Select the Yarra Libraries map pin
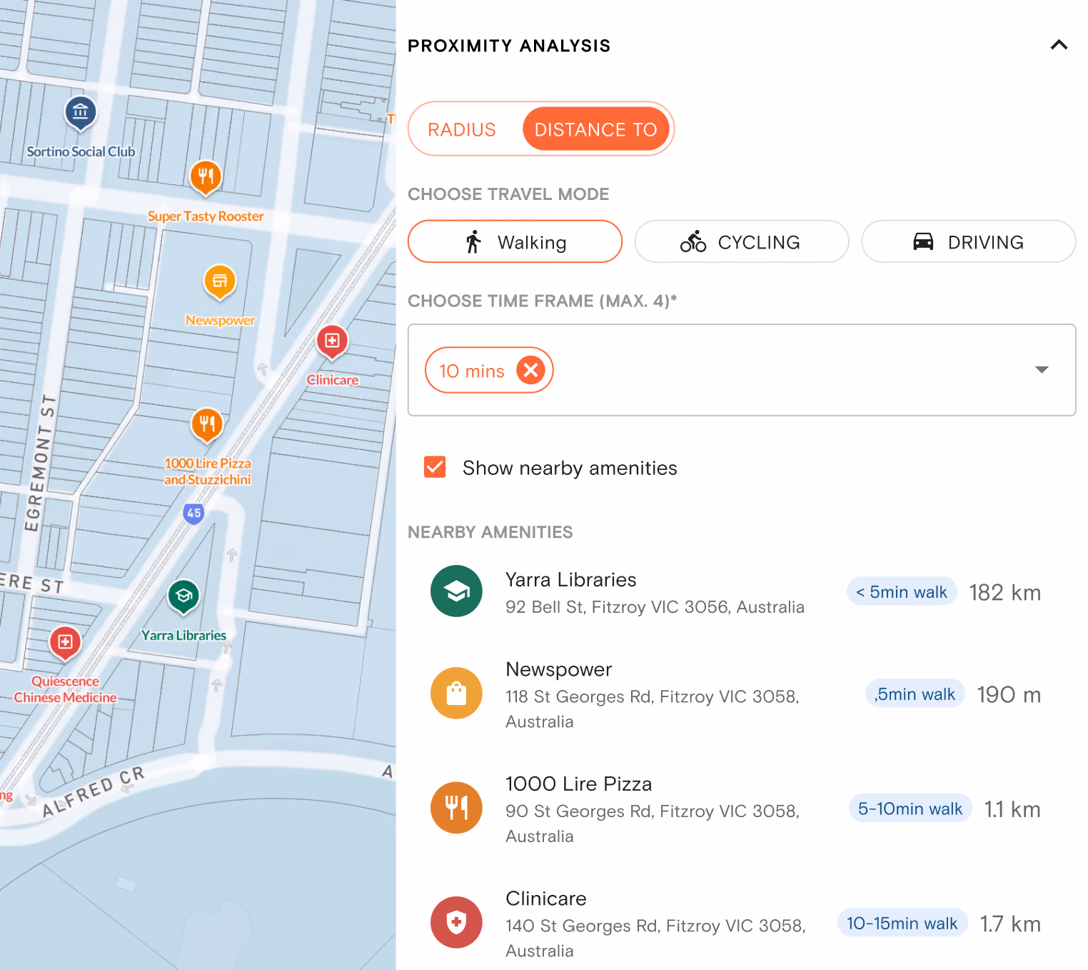 (x=183, y=596)
